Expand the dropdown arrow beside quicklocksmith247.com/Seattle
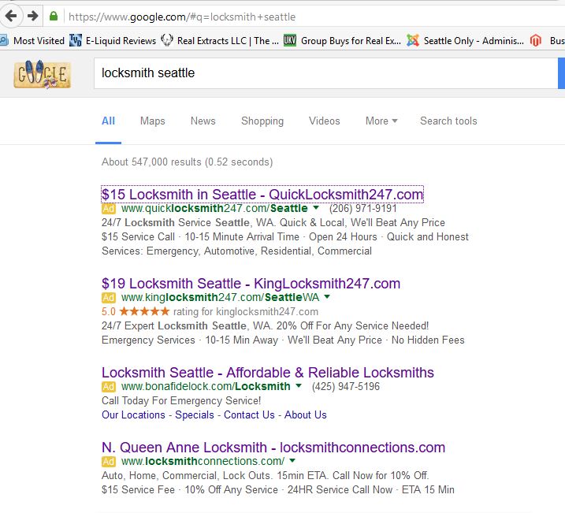This screenshot has width=565, height=513. [x=316, y=208]
